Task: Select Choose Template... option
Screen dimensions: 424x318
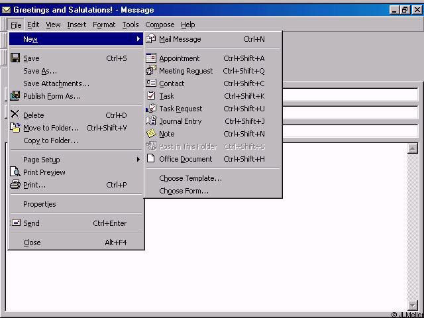Action: (190, 178)
